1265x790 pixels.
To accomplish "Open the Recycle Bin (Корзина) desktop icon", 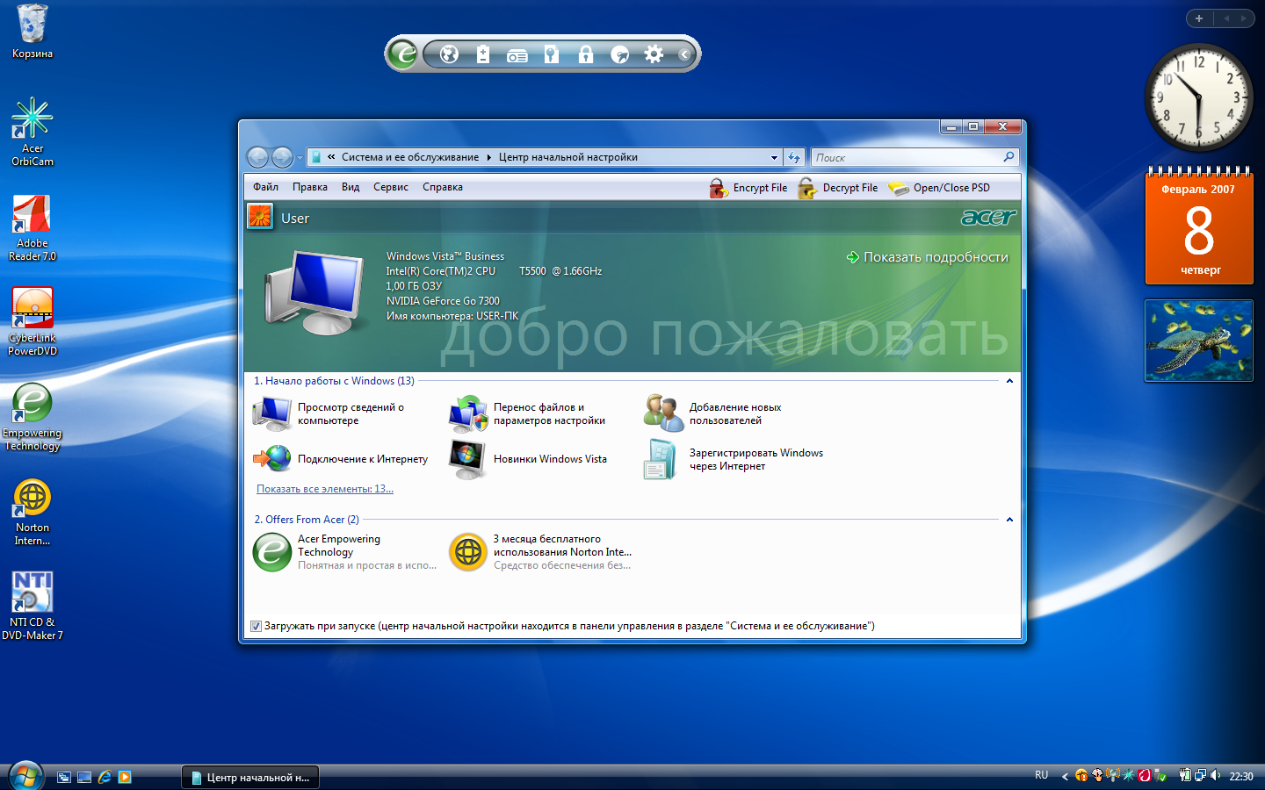I will 33,32.
